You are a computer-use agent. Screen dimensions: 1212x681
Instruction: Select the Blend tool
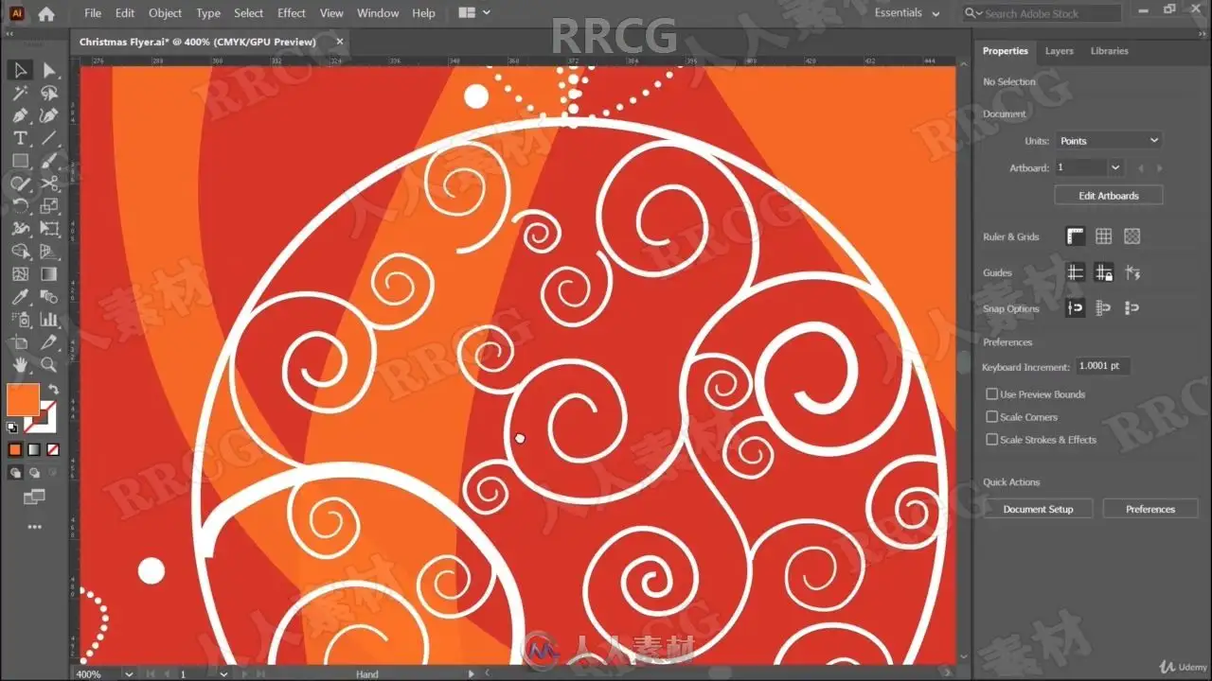pyautogui.click(x=49, y=297)
